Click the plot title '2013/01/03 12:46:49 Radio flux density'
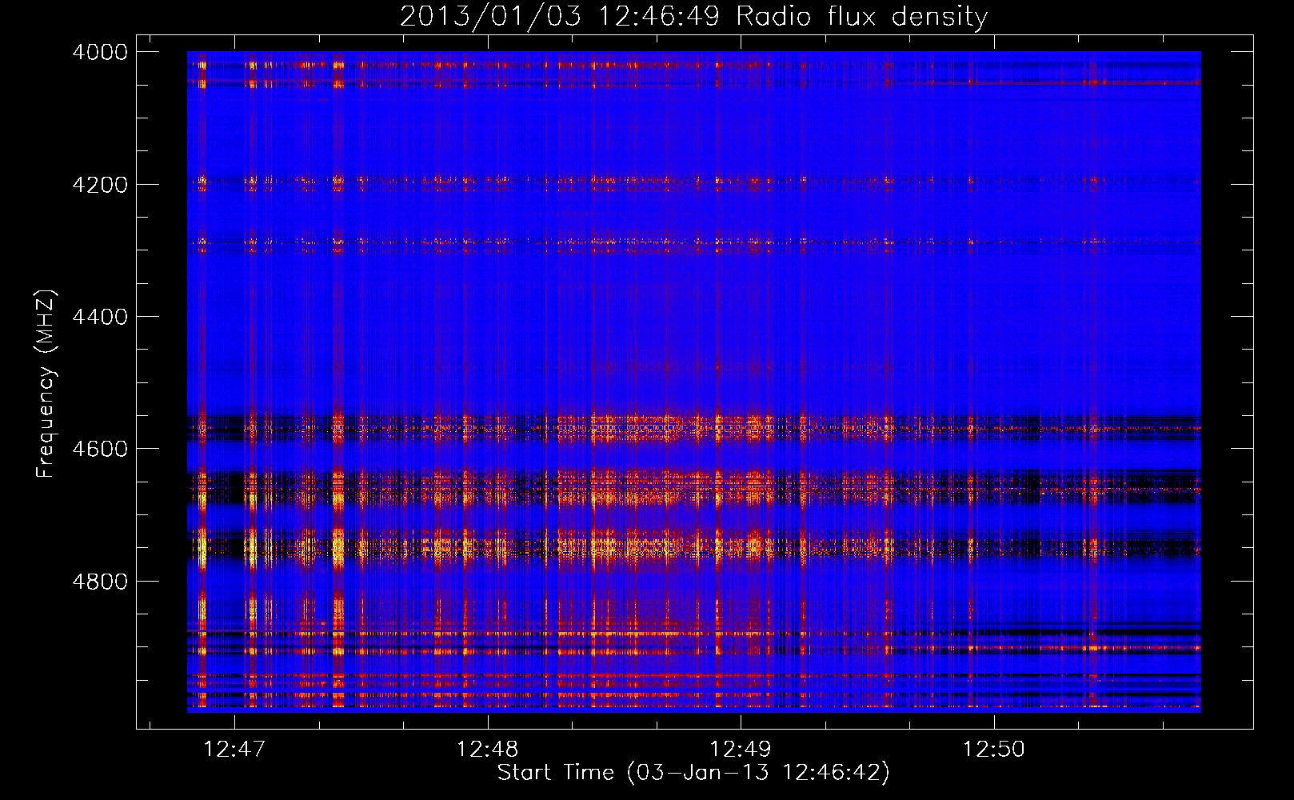 [693, 16]
